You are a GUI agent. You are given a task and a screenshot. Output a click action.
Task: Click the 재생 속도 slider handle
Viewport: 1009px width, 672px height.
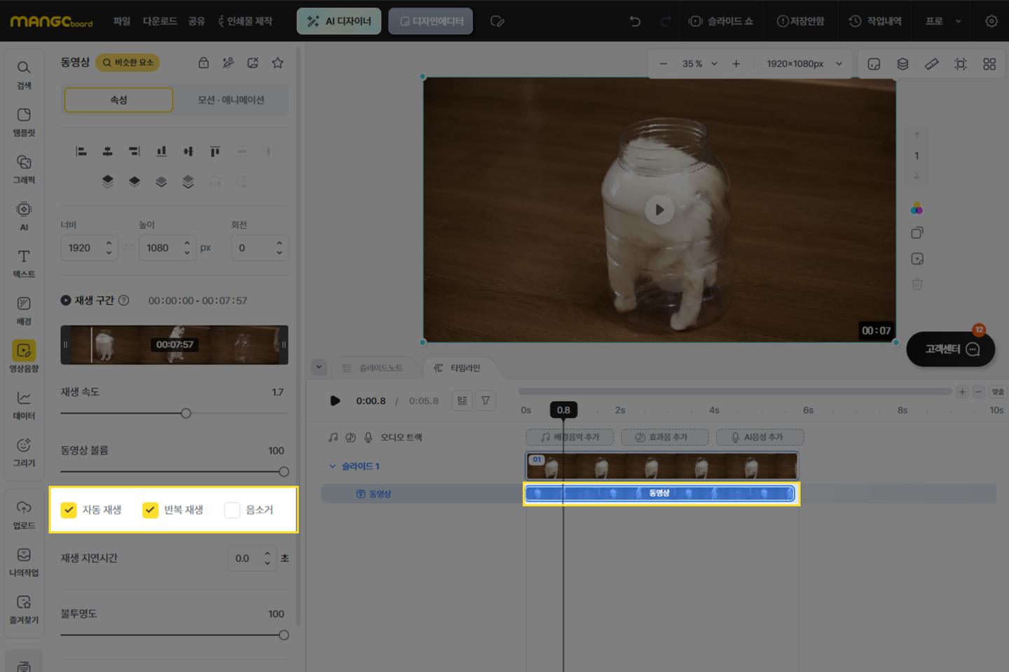[x=186, y=413]
